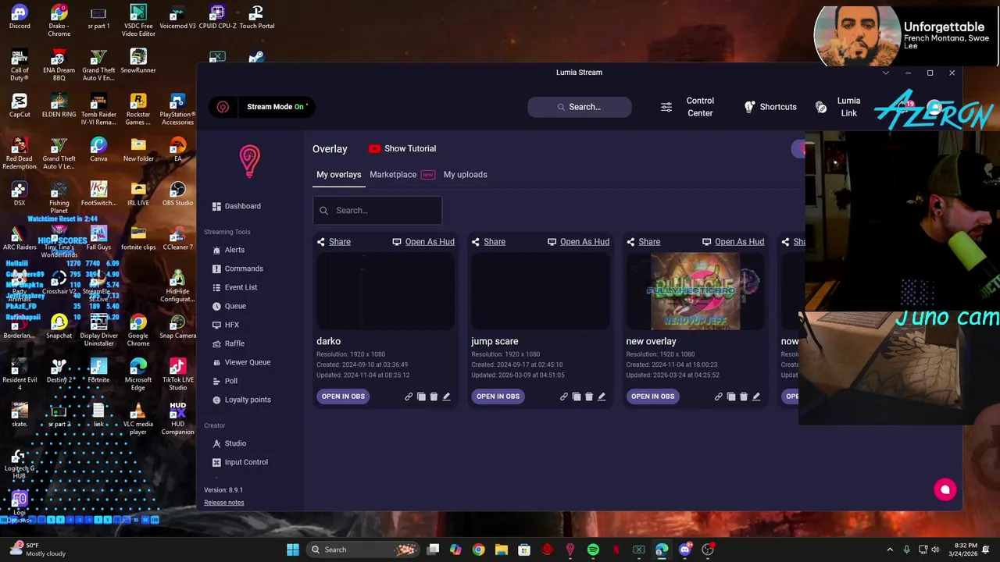The image size is (1000, 562).
Task: Open the Control Center
Action: tap(689, 107)
